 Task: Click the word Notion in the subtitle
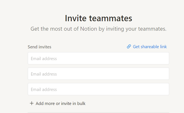[x=89, y=29]
